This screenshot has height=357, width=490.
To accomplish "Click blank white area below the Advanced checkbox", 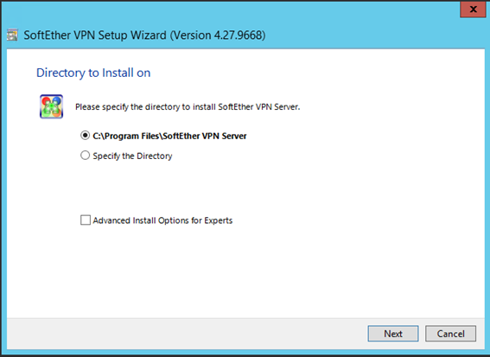I will click(x=244, y=272).
